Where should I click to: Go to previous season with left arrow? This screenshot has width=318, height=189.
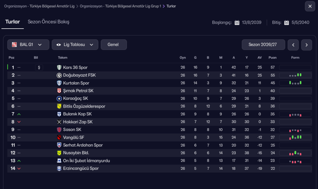point(293,45)
